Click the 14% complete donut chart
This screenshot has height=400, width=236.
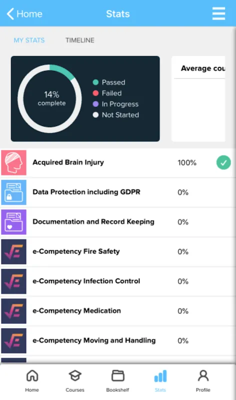50,98
